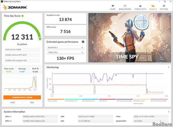Screen dimensions: 173x127
Task: Click the LOAD button
Action: click(x=13, y=102)
